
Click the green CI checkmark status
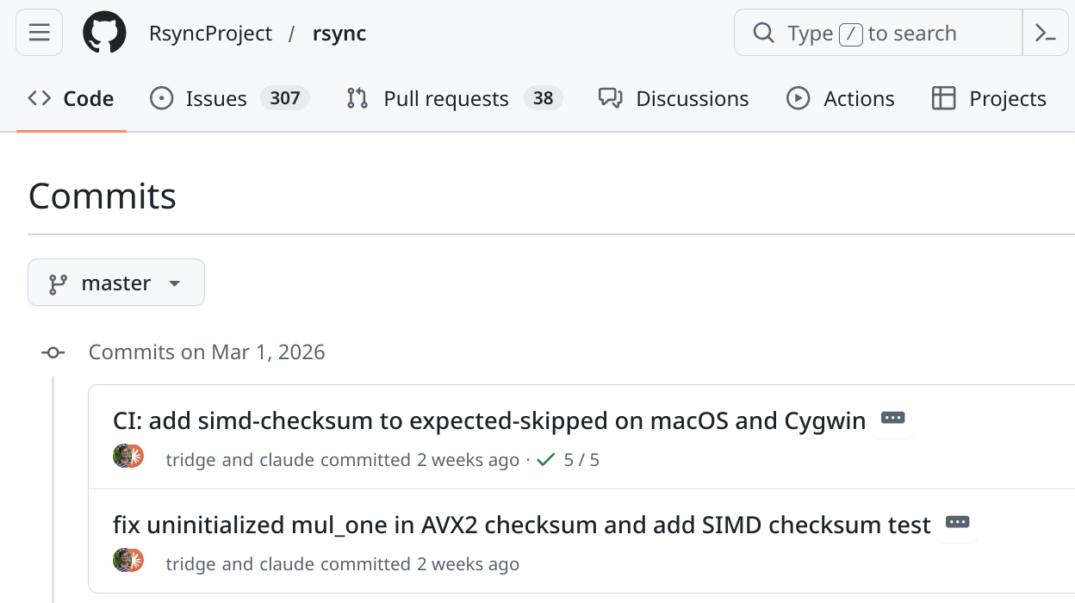pos(545,460)
